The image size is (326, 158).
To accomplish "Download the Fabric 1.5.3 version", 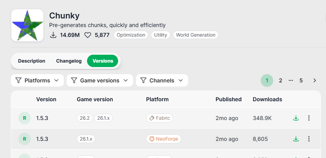I will [x=296, y=118].
